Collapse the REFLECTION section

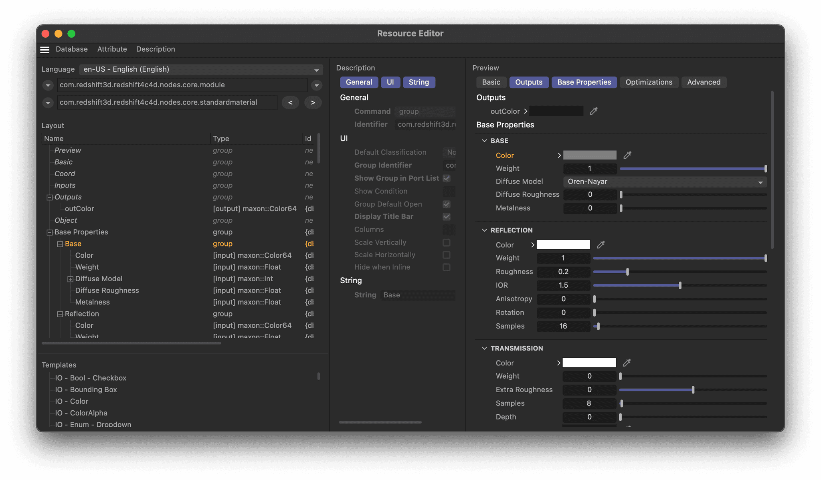(484, 230)
